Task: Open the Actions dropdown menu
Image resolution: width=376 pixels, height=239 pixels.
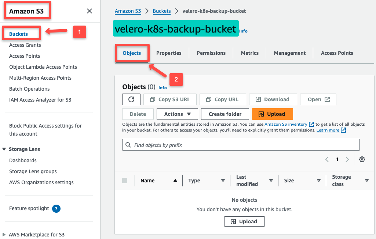Action: click(x=177, y=114)
